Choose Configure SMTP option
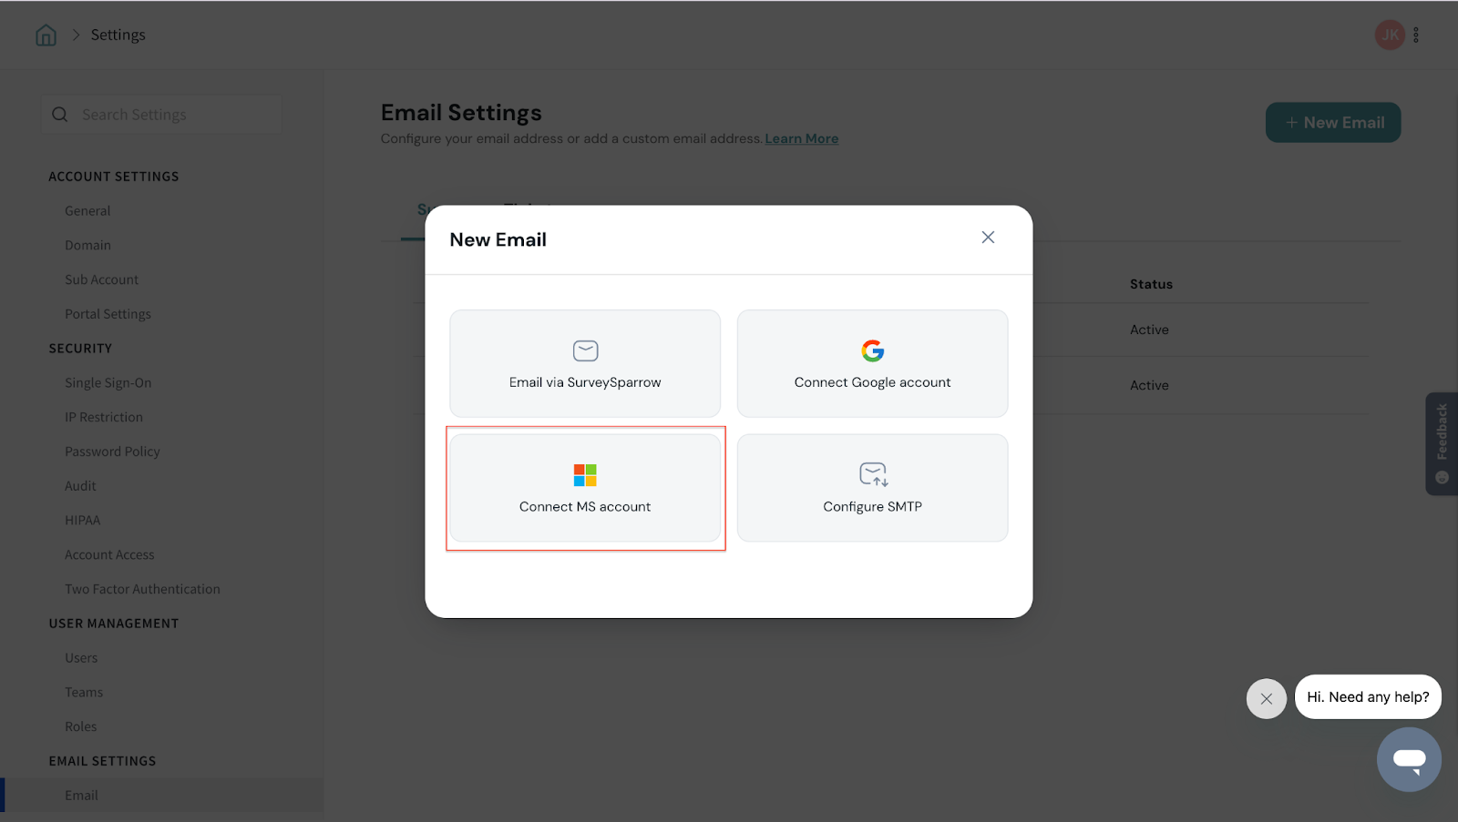 click(872, 488)
